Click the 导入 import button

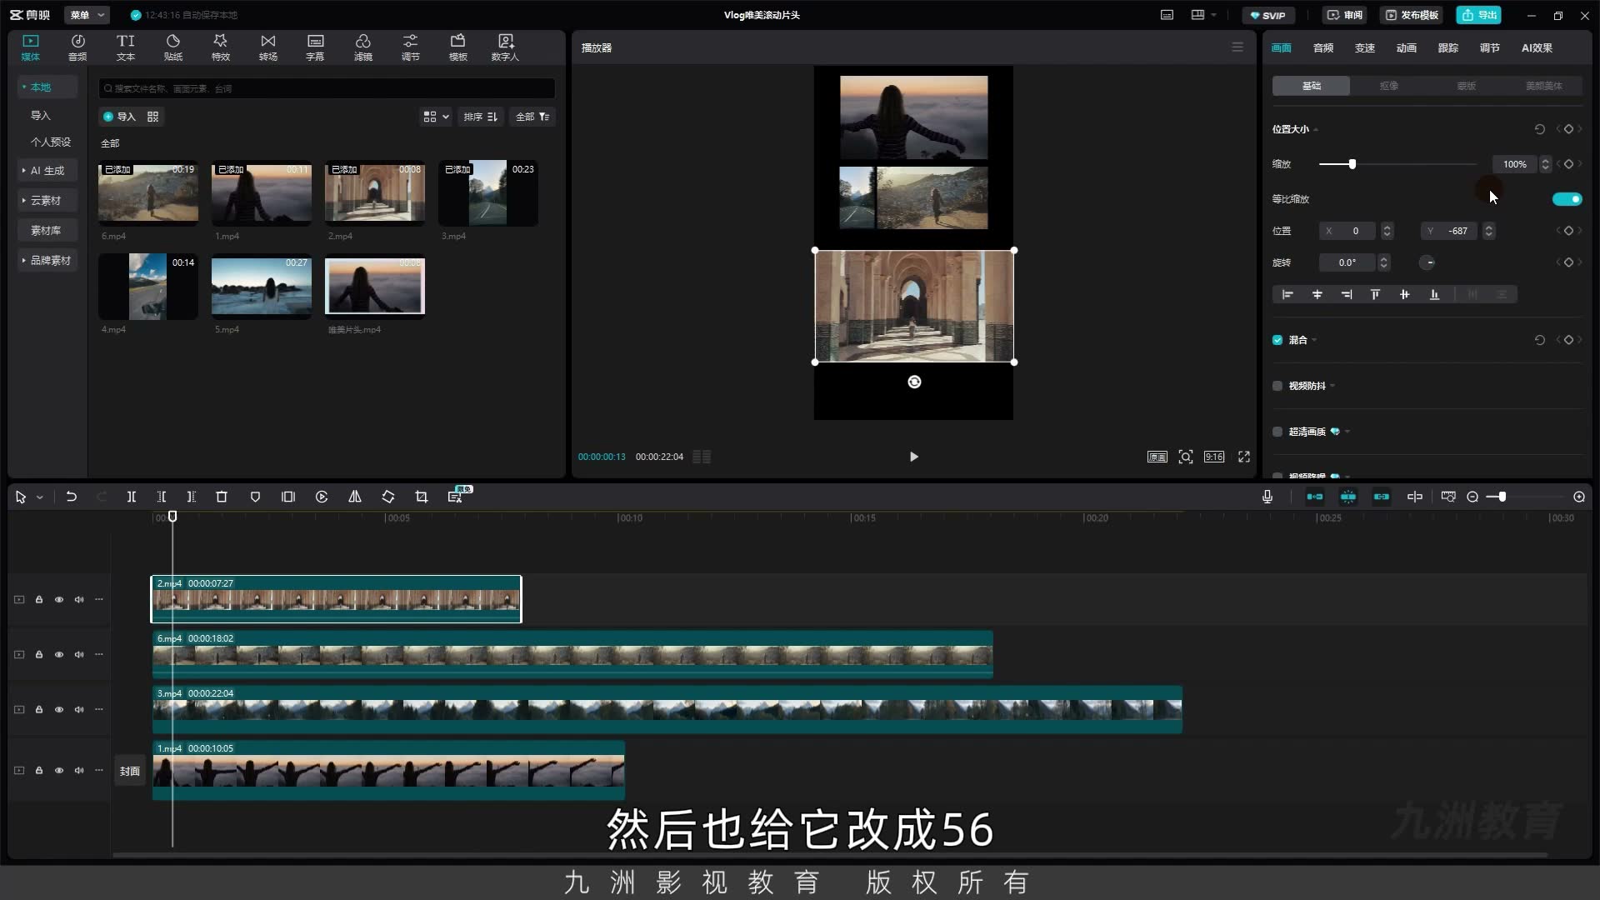pos(119,117)
